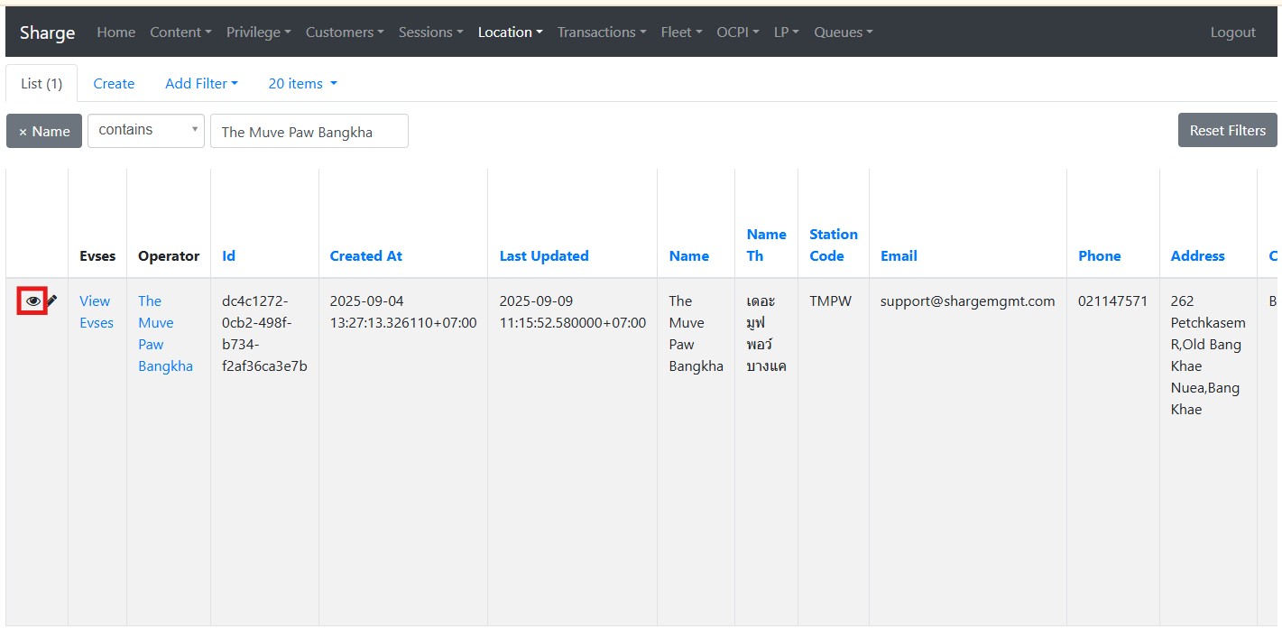Viewport: 1282px width, 629px height.
Task: Open the Location menu in navbar
Action: coord(510,32)
